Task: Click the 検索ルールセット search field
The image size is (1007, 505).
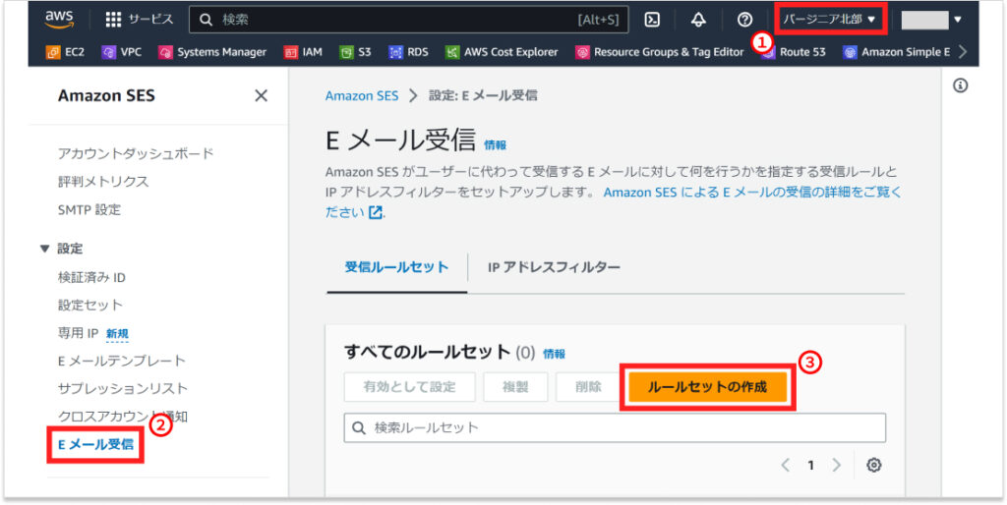Action: point(615,427)
